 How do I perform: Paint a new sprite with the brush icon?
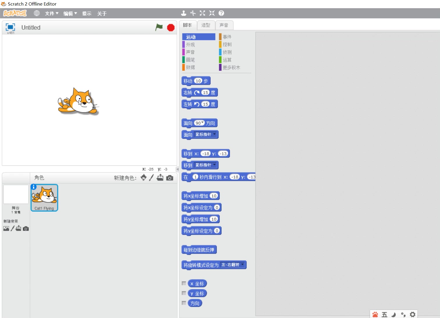coord(151,178)
